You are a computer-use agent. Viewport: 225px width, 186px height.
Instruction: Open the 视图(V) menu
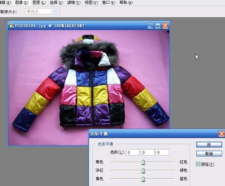coord(91,3)
